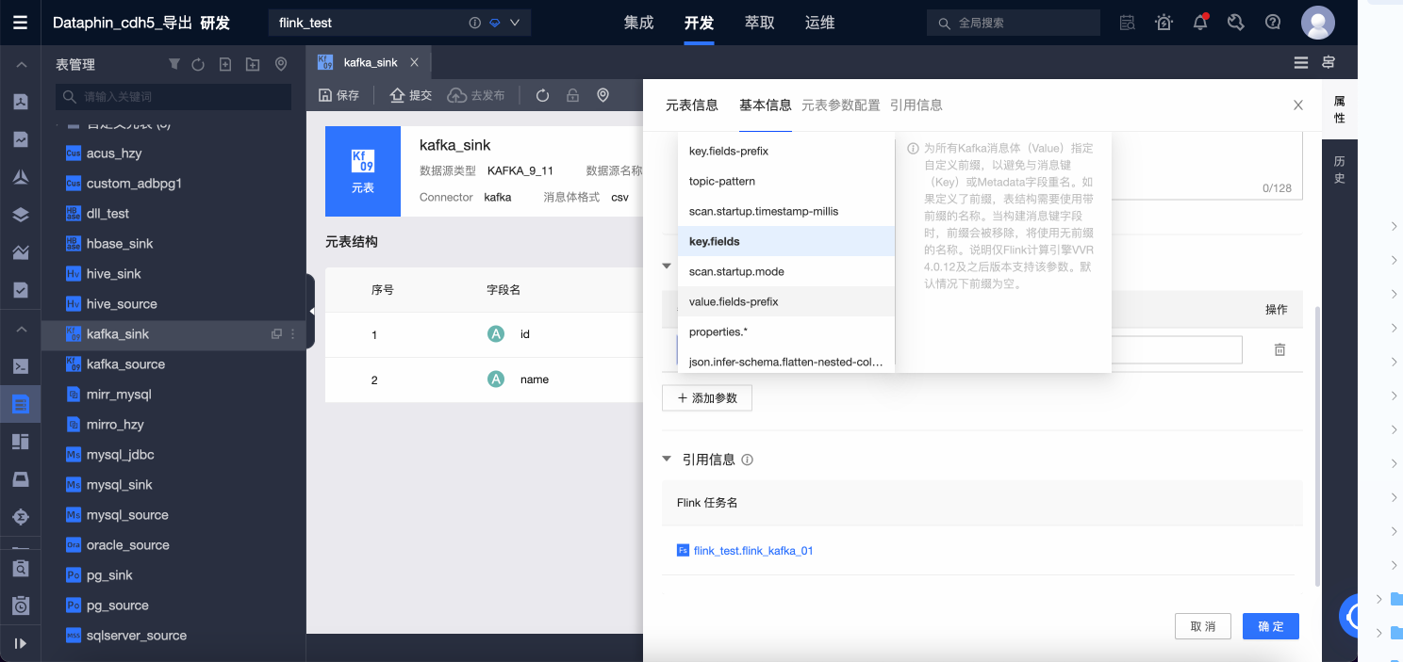Switch to the 运维 menu in the top navigation
The width and height of the screenshot is (1403, 662).
pos(819,22)
